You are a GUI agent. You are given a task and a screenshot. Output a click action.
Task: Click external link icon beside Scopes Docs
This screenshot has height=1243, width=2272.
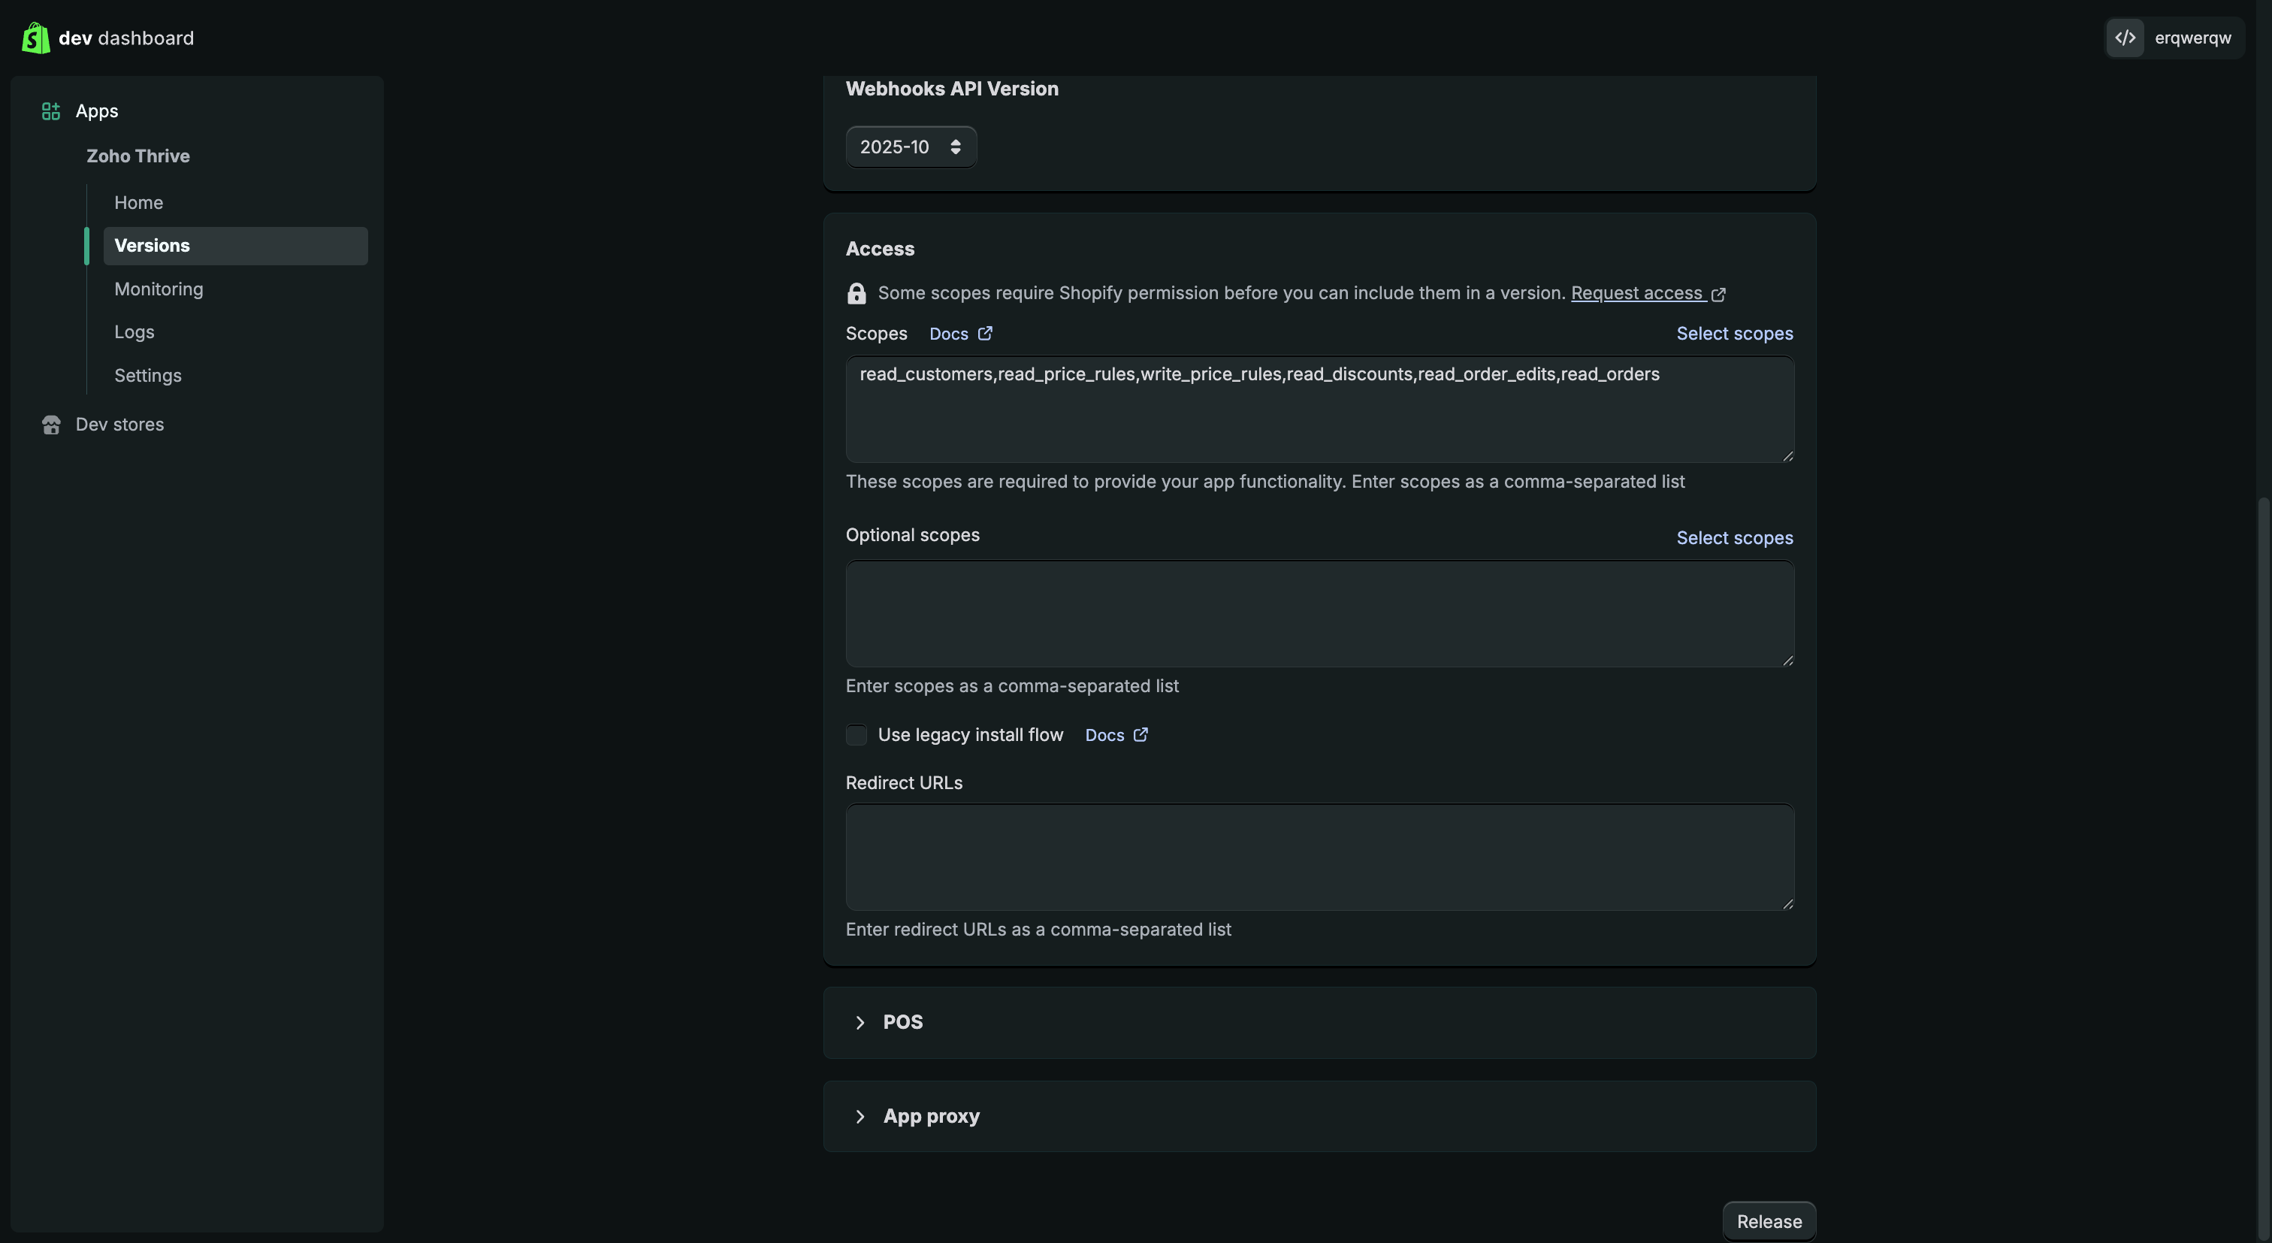pos(985,334)
